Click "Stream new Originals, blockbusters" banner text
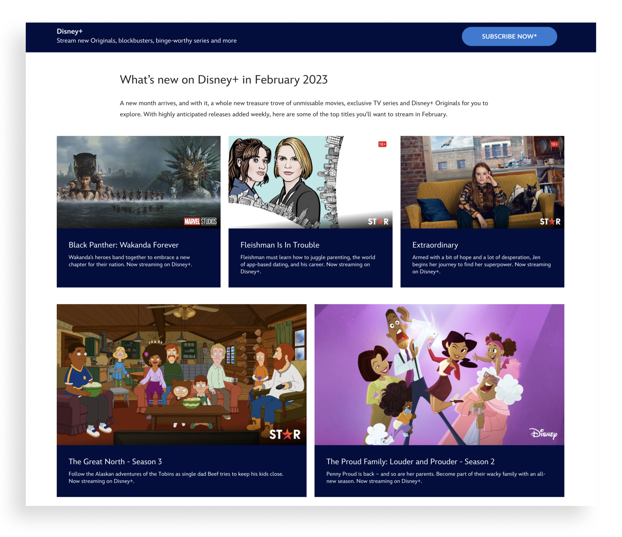Image resolution: width=622 pixels, height=537 pixels. (x=147, y=41)
